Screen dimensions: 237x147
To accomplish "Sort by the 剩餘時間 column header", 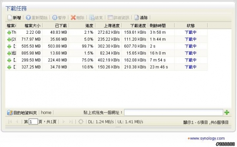I will click(161, 26).
